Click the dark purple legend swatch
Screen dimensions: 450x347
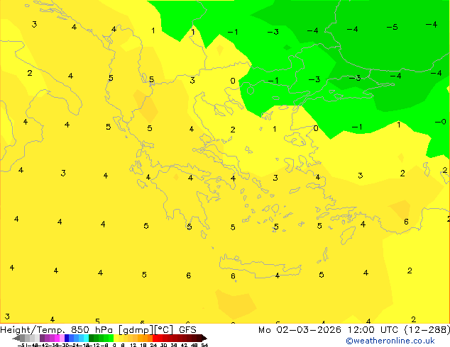coord(42,338)
